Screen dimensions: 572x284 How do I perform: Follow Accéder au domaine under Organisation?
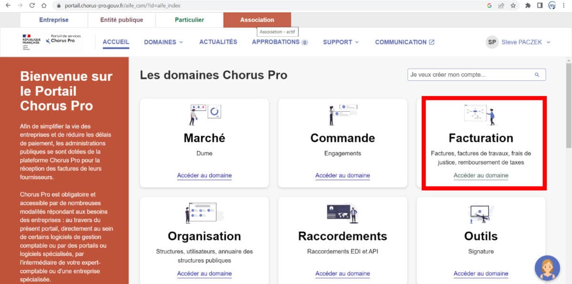(204, 274)
